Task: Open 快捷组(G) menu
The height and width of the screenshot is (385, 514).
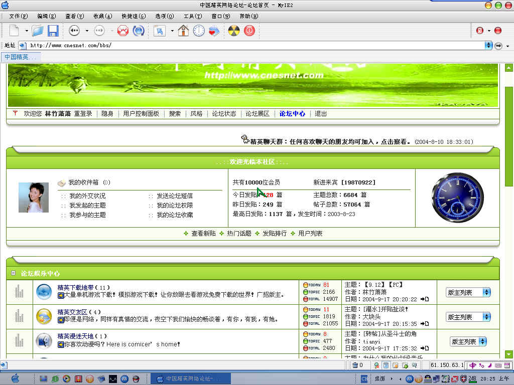Action: (x=134, y=16)
